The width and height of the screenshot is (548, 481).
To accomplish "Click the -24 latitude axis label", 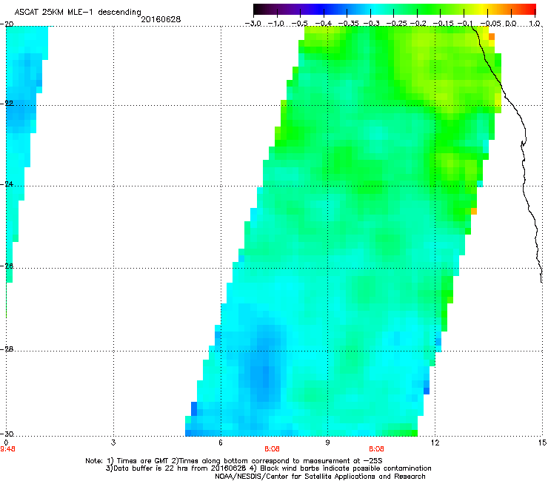I will (7, 184).
